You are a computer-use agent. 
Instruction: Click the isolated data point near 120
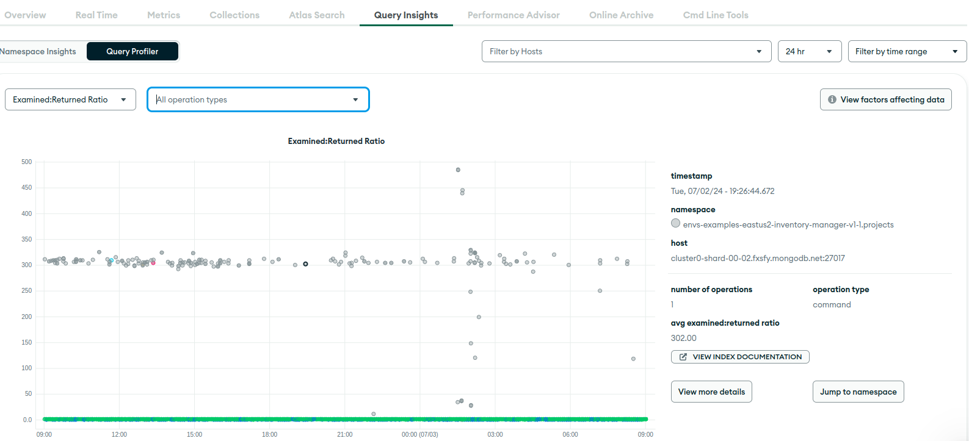pos(633,359)
